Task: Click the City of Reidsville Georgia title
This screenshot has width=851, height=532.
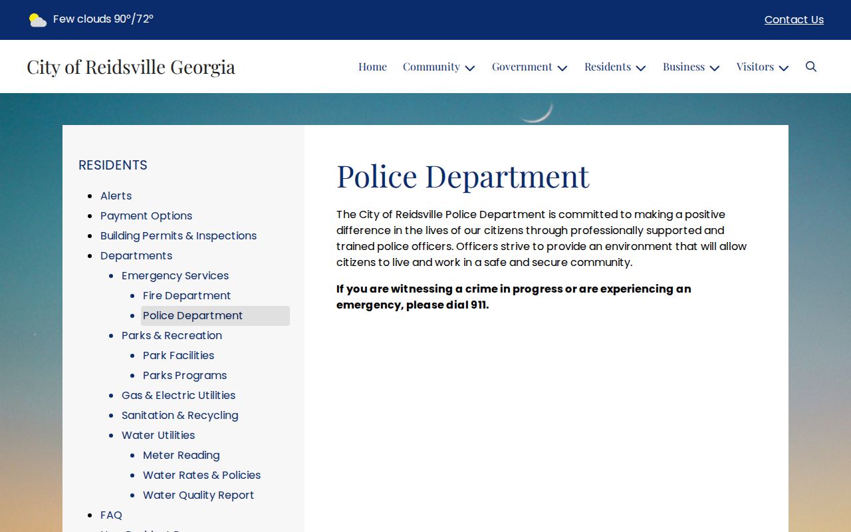Action: point(131,66)
